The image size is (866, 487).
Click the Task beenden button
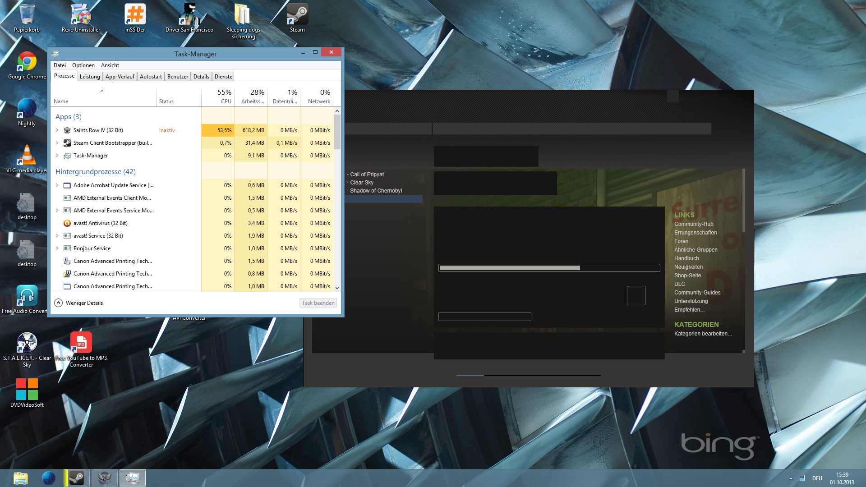pos(318,303)
